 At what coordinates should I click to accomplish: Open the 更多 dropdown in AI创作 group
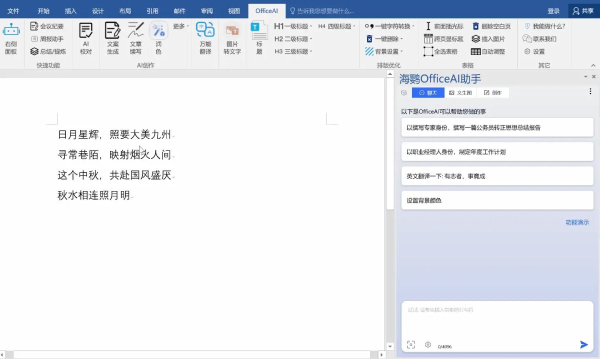click(180, 26)
